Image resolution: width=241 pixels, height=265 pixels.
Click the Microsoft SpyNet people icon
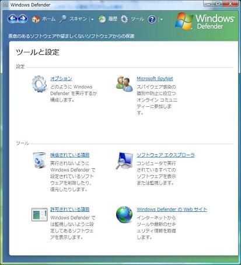click(124, 83)
